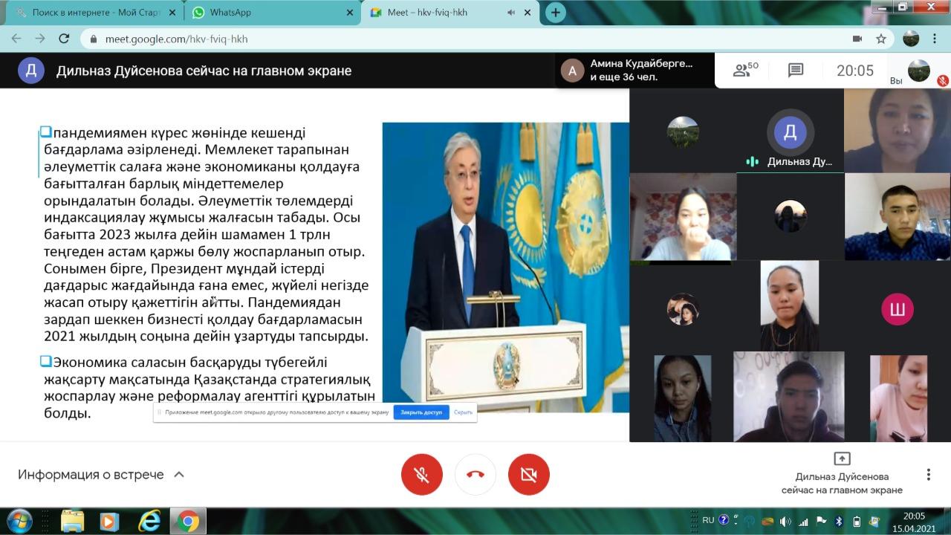Open the meeting chat icon
This screenshot has height=535, width=951.
[796, 71]
